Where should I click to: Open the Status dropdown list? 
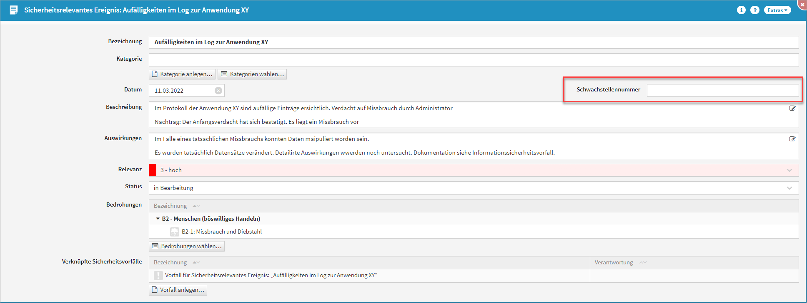(789, 188)
